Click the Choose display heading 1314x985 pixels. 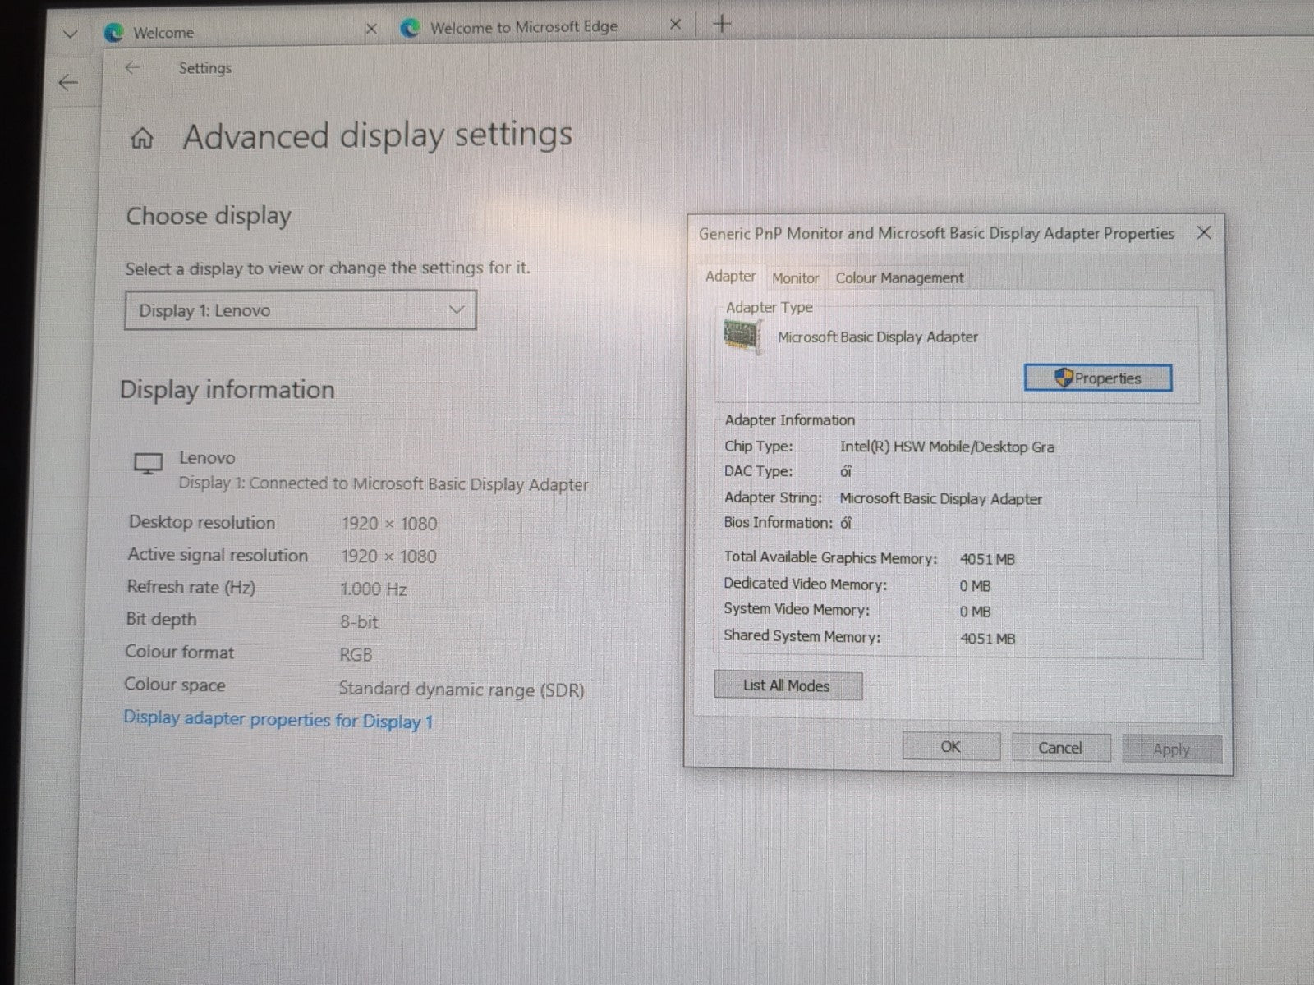pyautogui.click(x=209, y=216)
